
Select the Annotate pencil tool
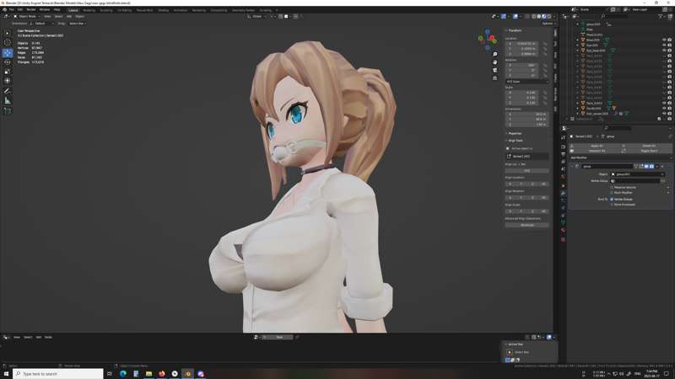(x=8, y=91)
